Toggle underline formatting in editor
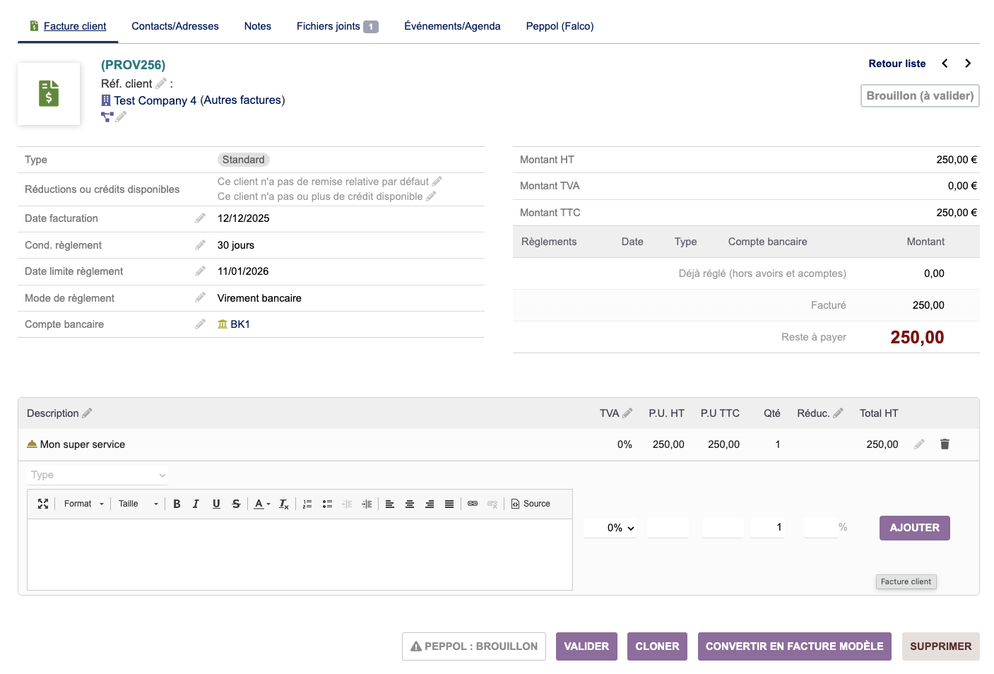This screenshot has width=994, height=674. tap(216, 504)
